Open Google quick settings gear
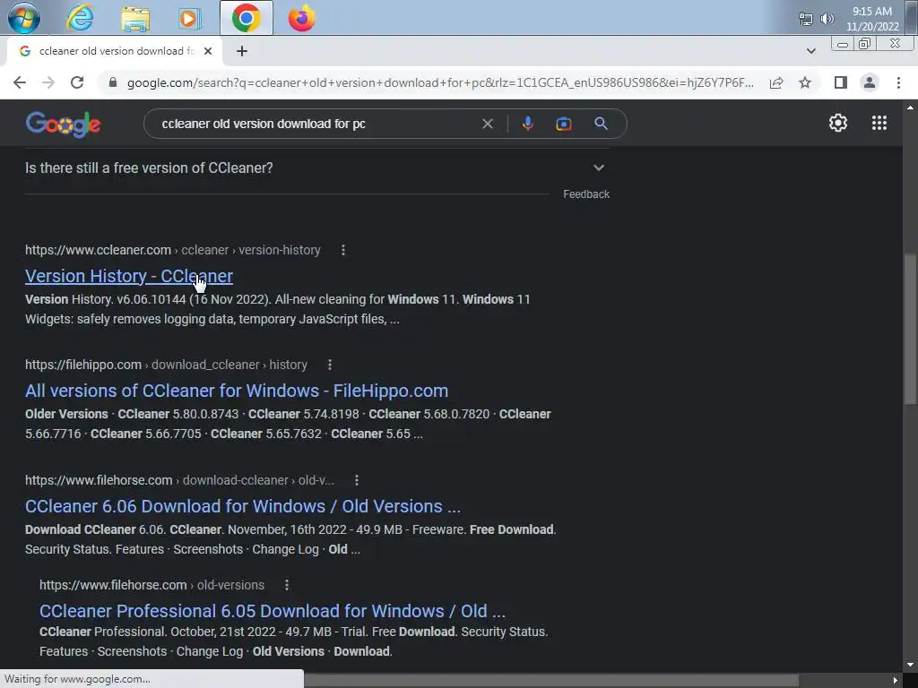 coord(838,123)
